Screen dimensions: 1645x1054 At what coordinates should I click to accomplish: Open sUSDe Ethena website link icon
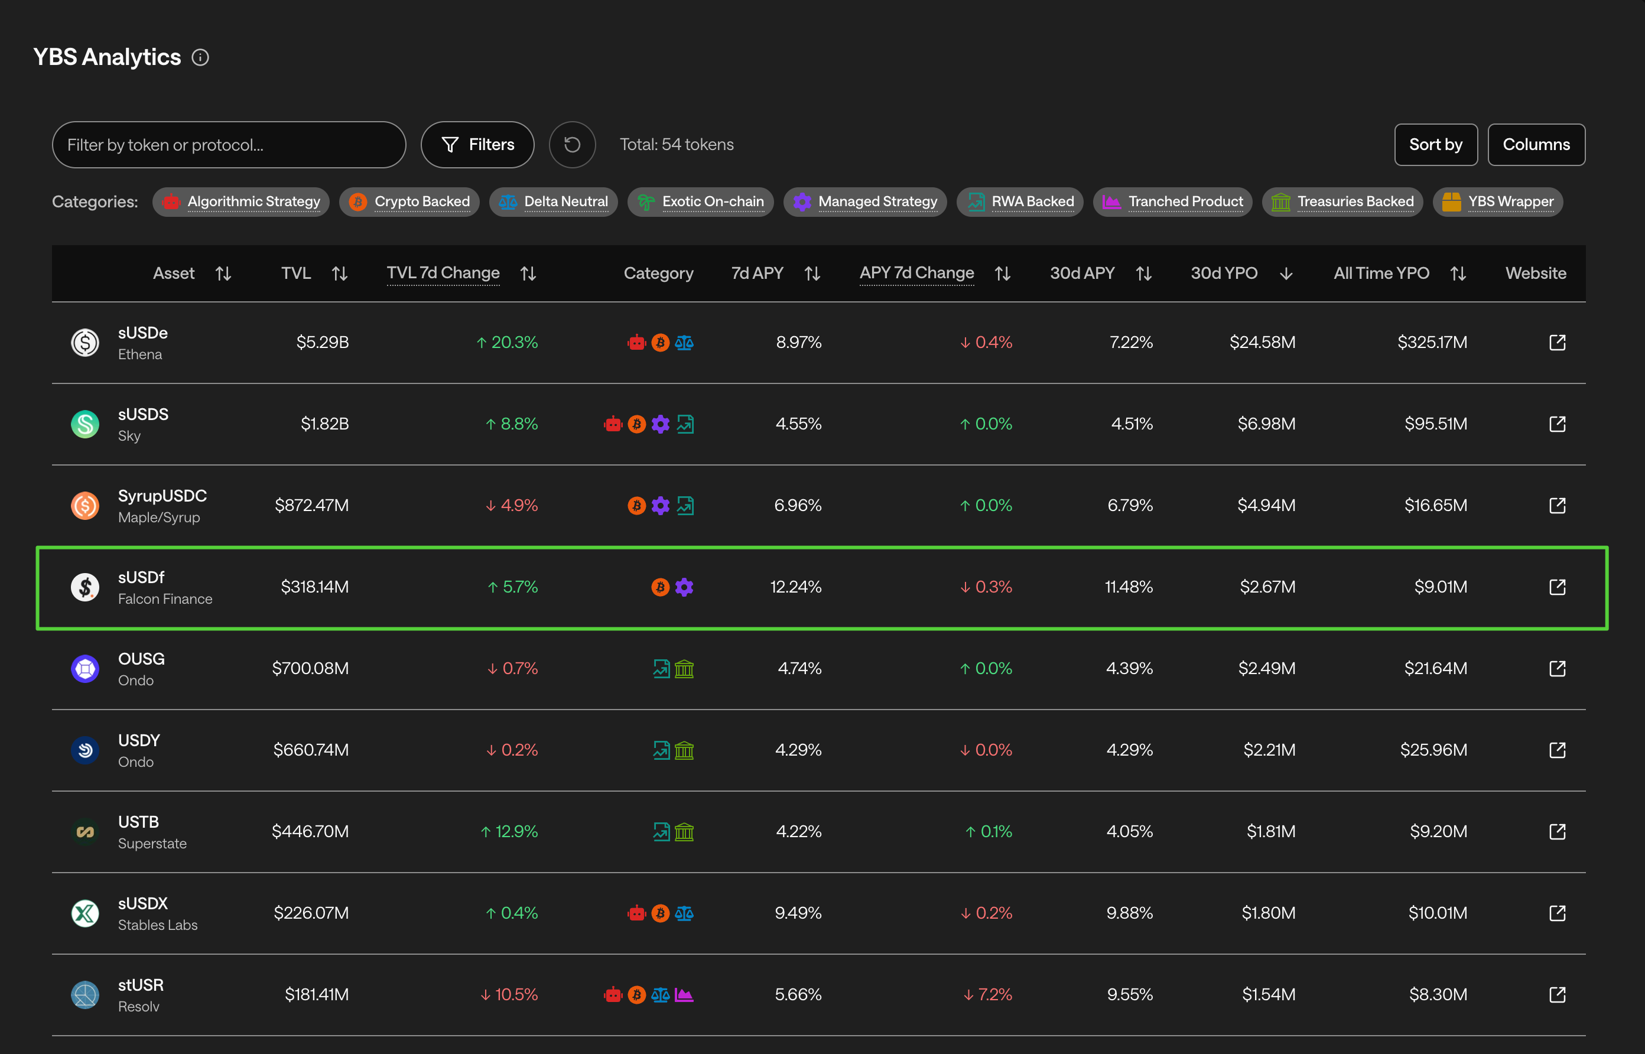(1558, 342)
